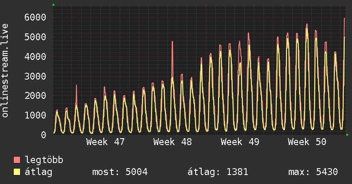Click the 'max: 5430' statistic
This screenshot has height=184, width=352.
[313, 172]
